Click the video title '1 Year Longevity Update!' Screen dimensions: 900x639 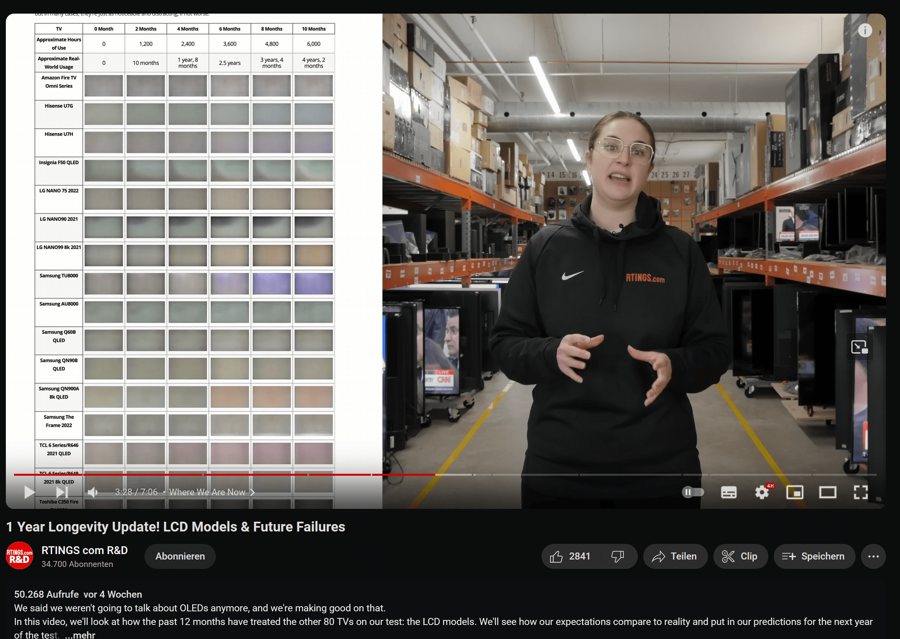click(x=175, y=526)
